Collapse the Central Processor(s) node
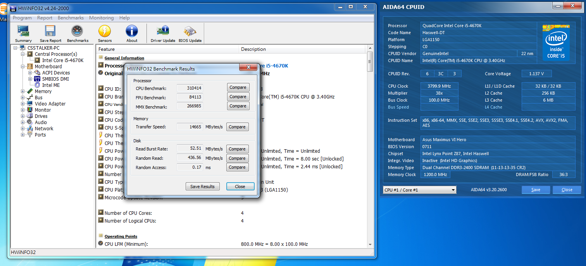Image resolution: width=586 pixels, height=266 pixels. (x=23, y=54)
